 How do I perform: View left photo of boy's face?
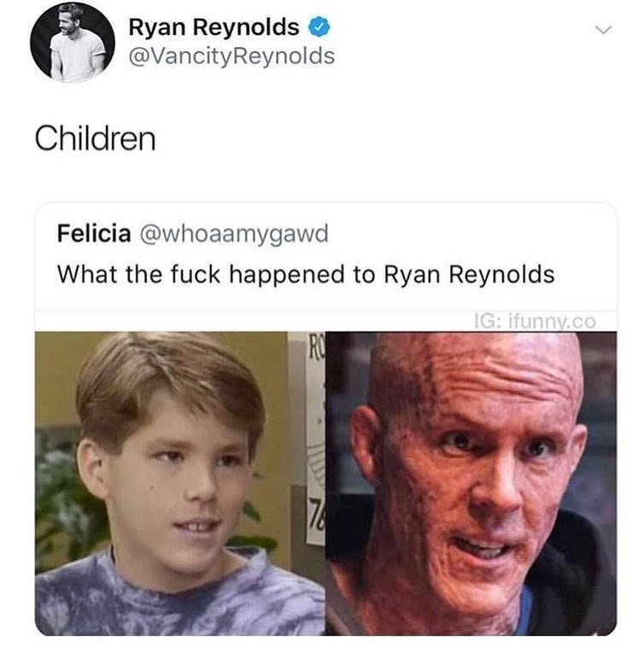[180, 483]
